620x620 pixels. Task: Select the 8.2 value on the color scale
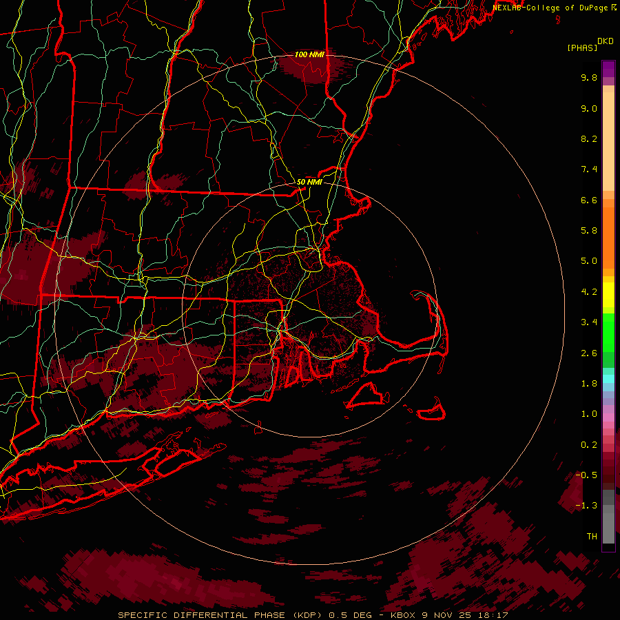[589, 138]
